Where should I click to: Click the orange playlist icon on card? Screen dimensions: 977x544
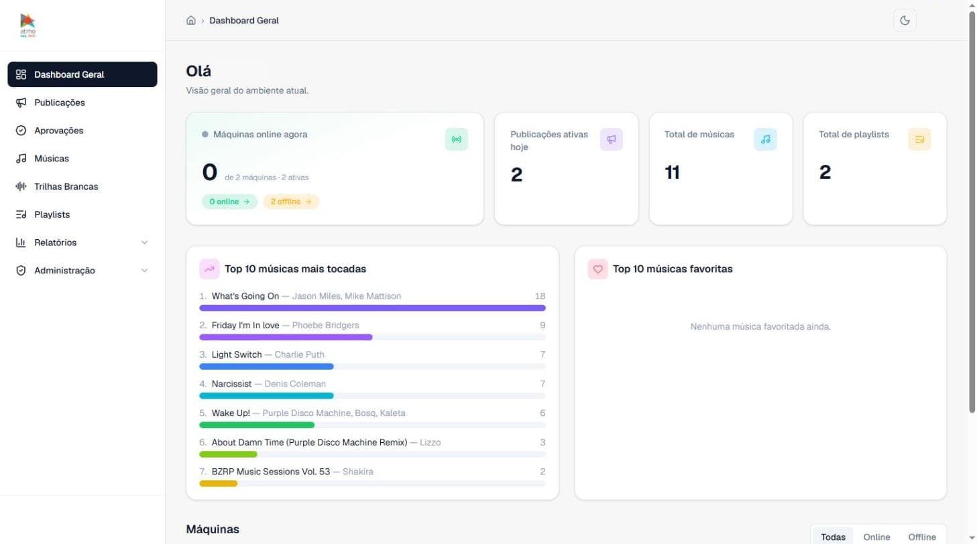tap(919, 139)
